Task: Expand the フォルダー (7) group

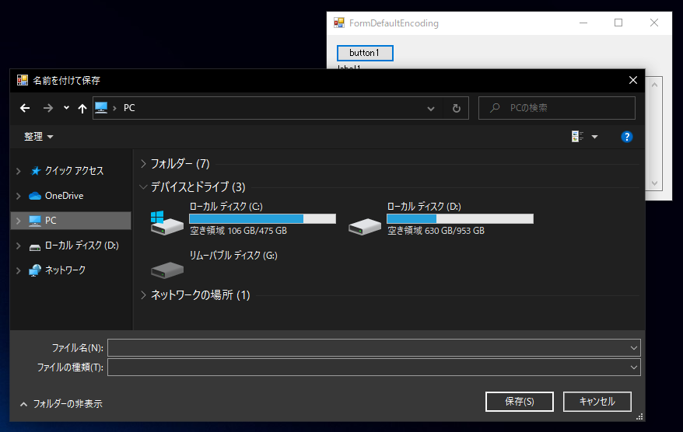Action: [x=143, y=164]
